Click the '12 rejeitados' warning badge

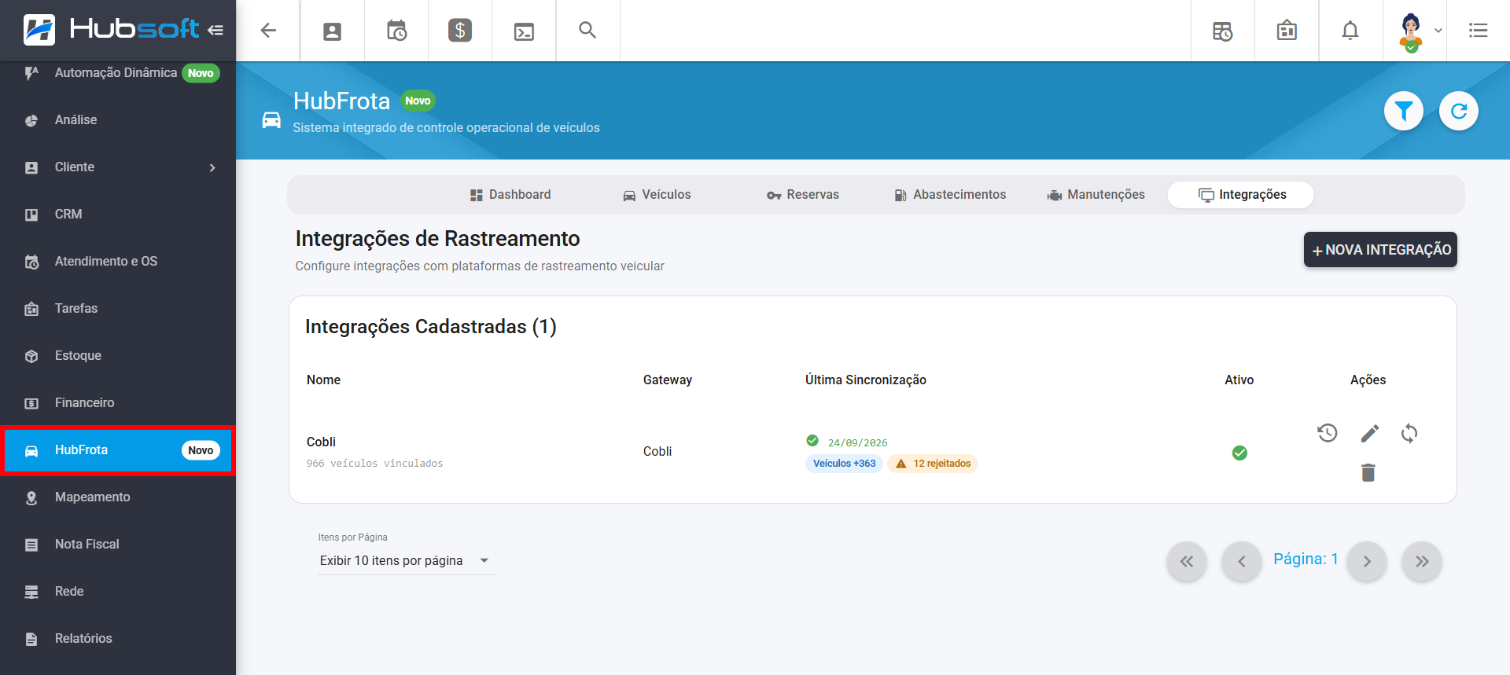pyautogui.click(x=933, y=464)
